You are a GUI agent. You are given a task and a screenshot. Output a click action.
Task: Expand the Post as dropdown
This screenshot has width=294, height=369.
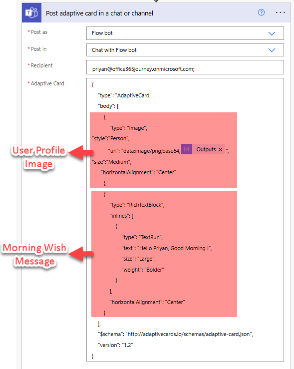pos(272,33)
